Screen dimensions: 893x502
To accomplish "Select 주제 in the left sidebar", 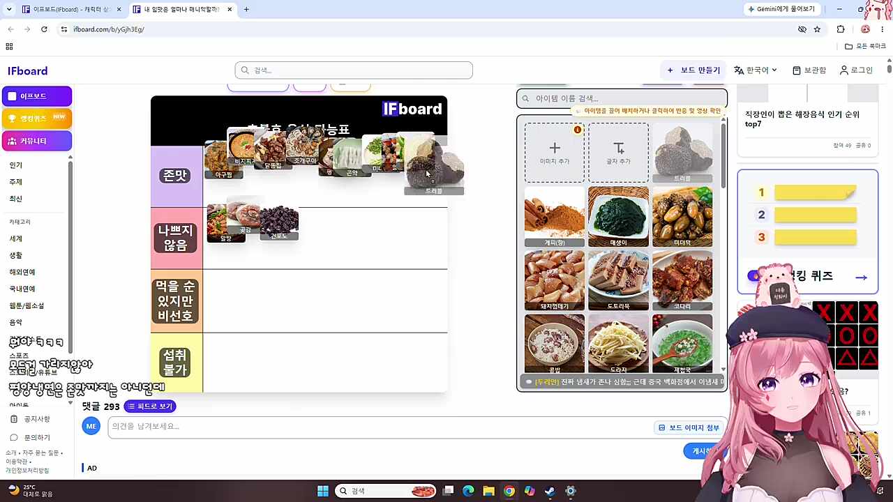I will [16, 182].
